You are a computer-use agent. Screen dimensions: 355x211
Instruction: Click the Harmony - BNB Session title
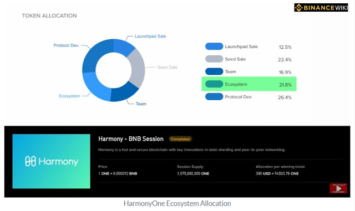(131, 139)
